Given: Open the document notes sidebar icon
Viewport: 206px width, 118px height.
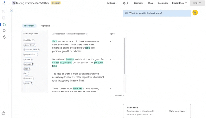Looking at the screenshot, I should pos(4,18).
